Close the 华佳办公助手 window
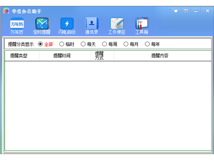Viewport: 214px width, 161px height. pyautogui.click(x=208, y=11)
